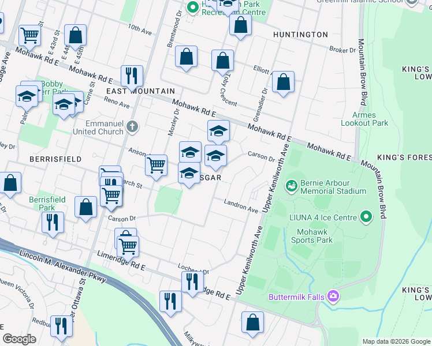This screenshot has width=432, height=346.
Task: Click the 'Buttermilk Falls' text label
Action: [296, 297]
